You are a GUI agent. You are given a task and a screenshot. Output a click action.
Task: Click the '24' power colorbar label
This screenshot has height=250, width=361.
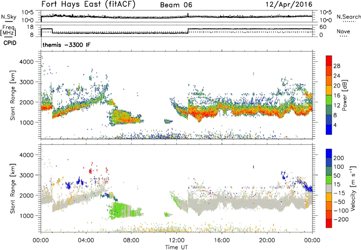(x=337, y=76)
